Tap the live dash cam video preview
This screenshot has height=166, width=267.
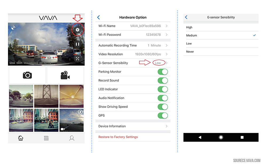[x=46, y=44]
